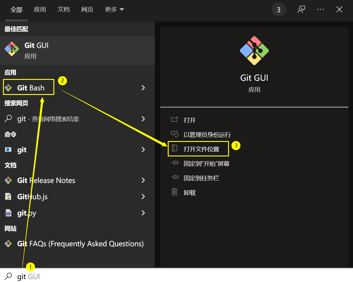Click the magnifier icon beside git web search
Viewport: 353px width, 283px height.
coord(8,118)
